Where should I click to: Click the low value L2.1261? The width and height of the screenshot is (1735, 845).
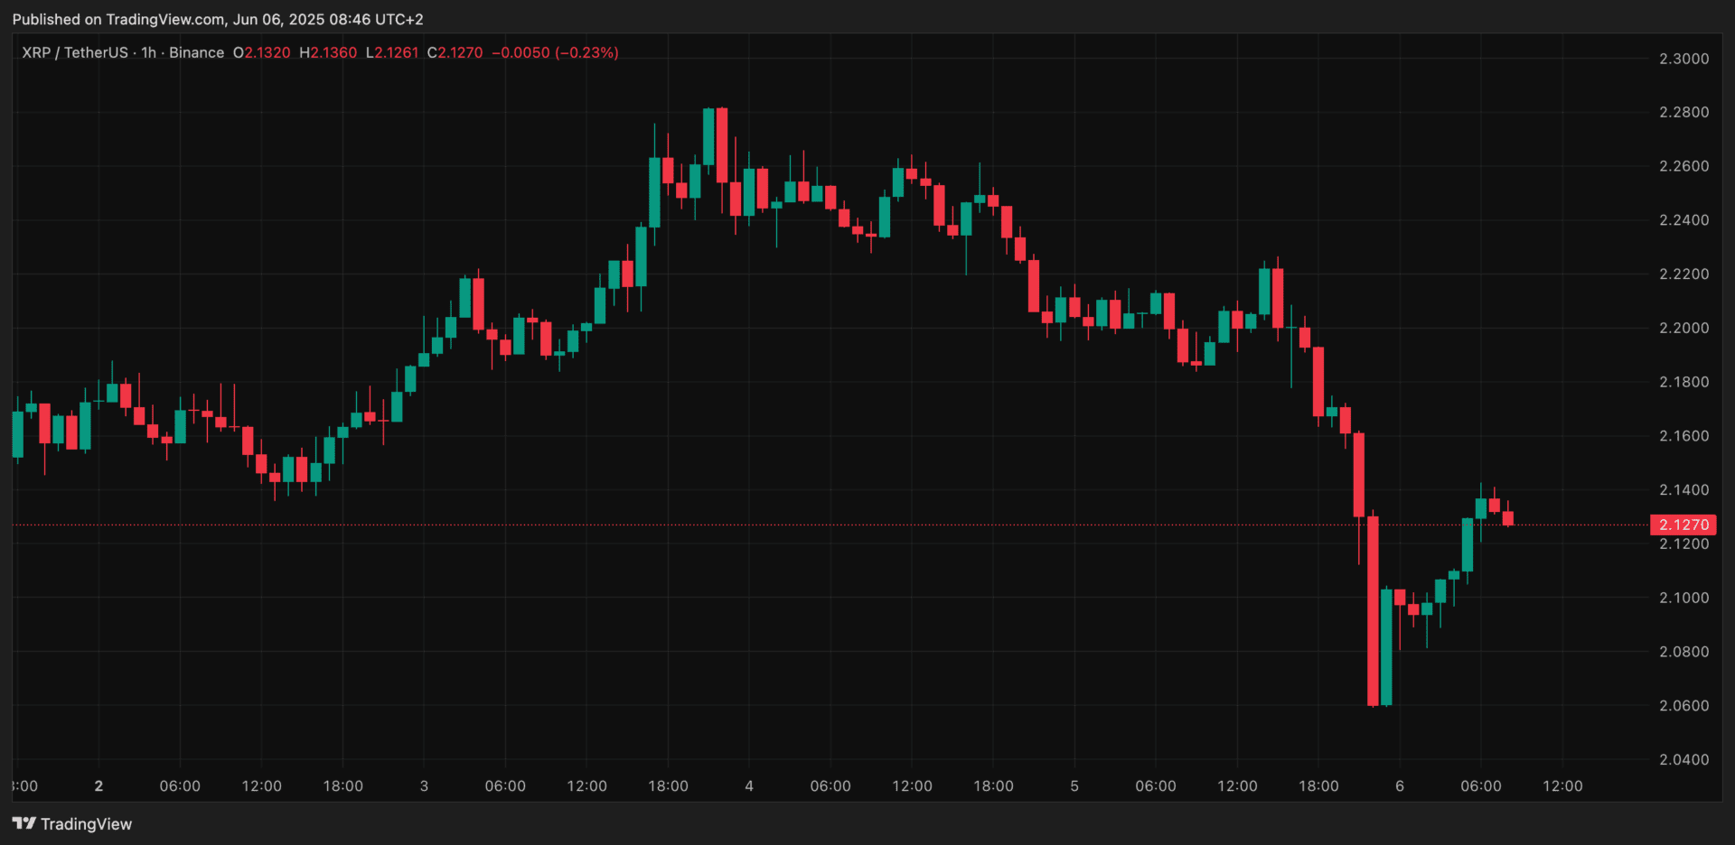[392, 52]
